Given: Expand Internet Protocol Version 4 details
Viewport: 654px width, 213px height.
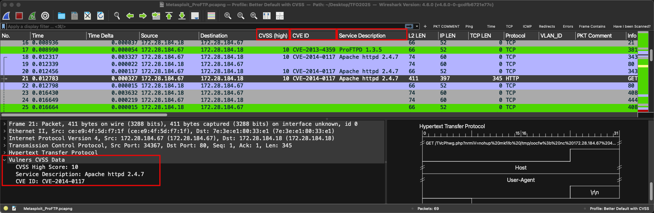Looking at the screenshot, I should pyautogui.click(x=4, y=138).
